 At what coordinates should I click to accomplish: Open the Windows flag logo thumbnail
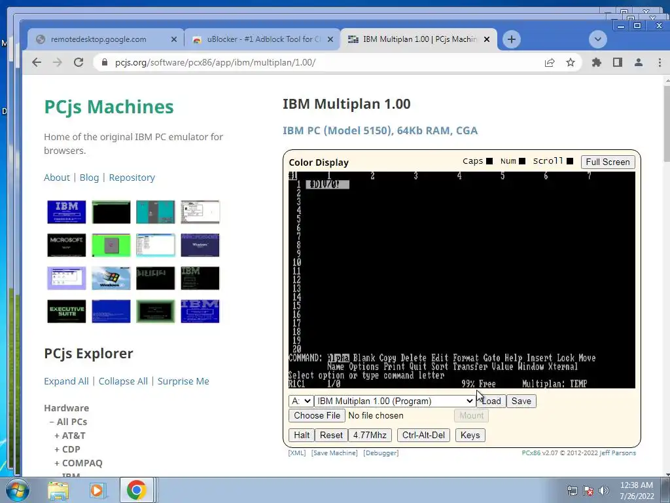111,278
